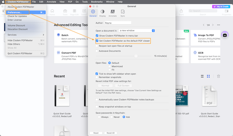Open the Sync preferences tab
This screenshot has height=136, width=233.
pos(122,13)
